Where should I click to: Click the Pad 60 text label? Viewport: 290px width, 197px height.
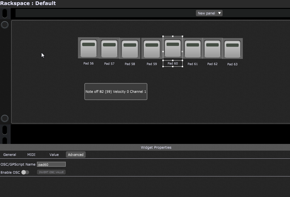coord(173,63)
